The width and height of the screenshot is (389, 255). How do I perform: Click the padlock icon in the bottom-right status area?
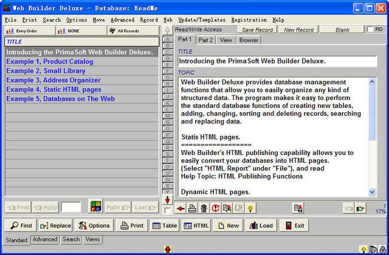pos(383,249)
